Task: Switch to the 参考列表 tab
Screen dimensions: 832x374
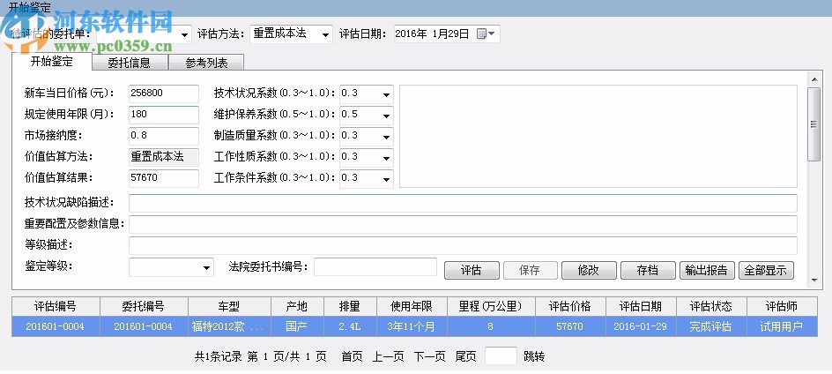Action: coord(206,63)
